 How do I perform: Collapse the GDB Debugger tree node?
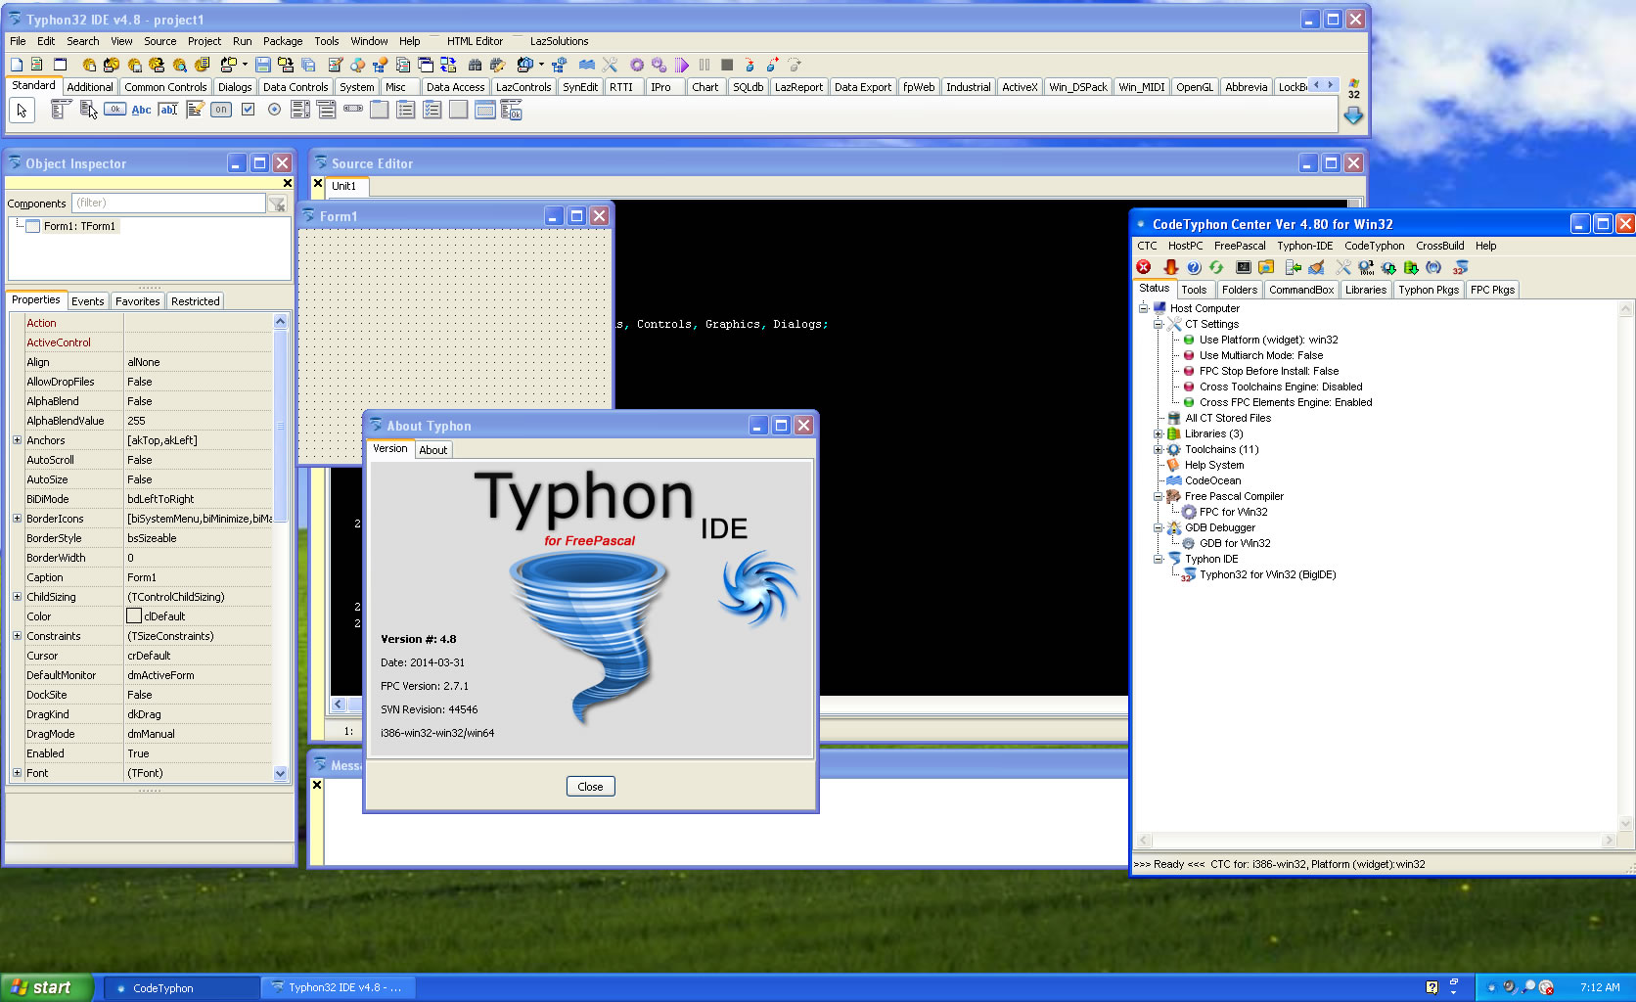(1159, 527)
